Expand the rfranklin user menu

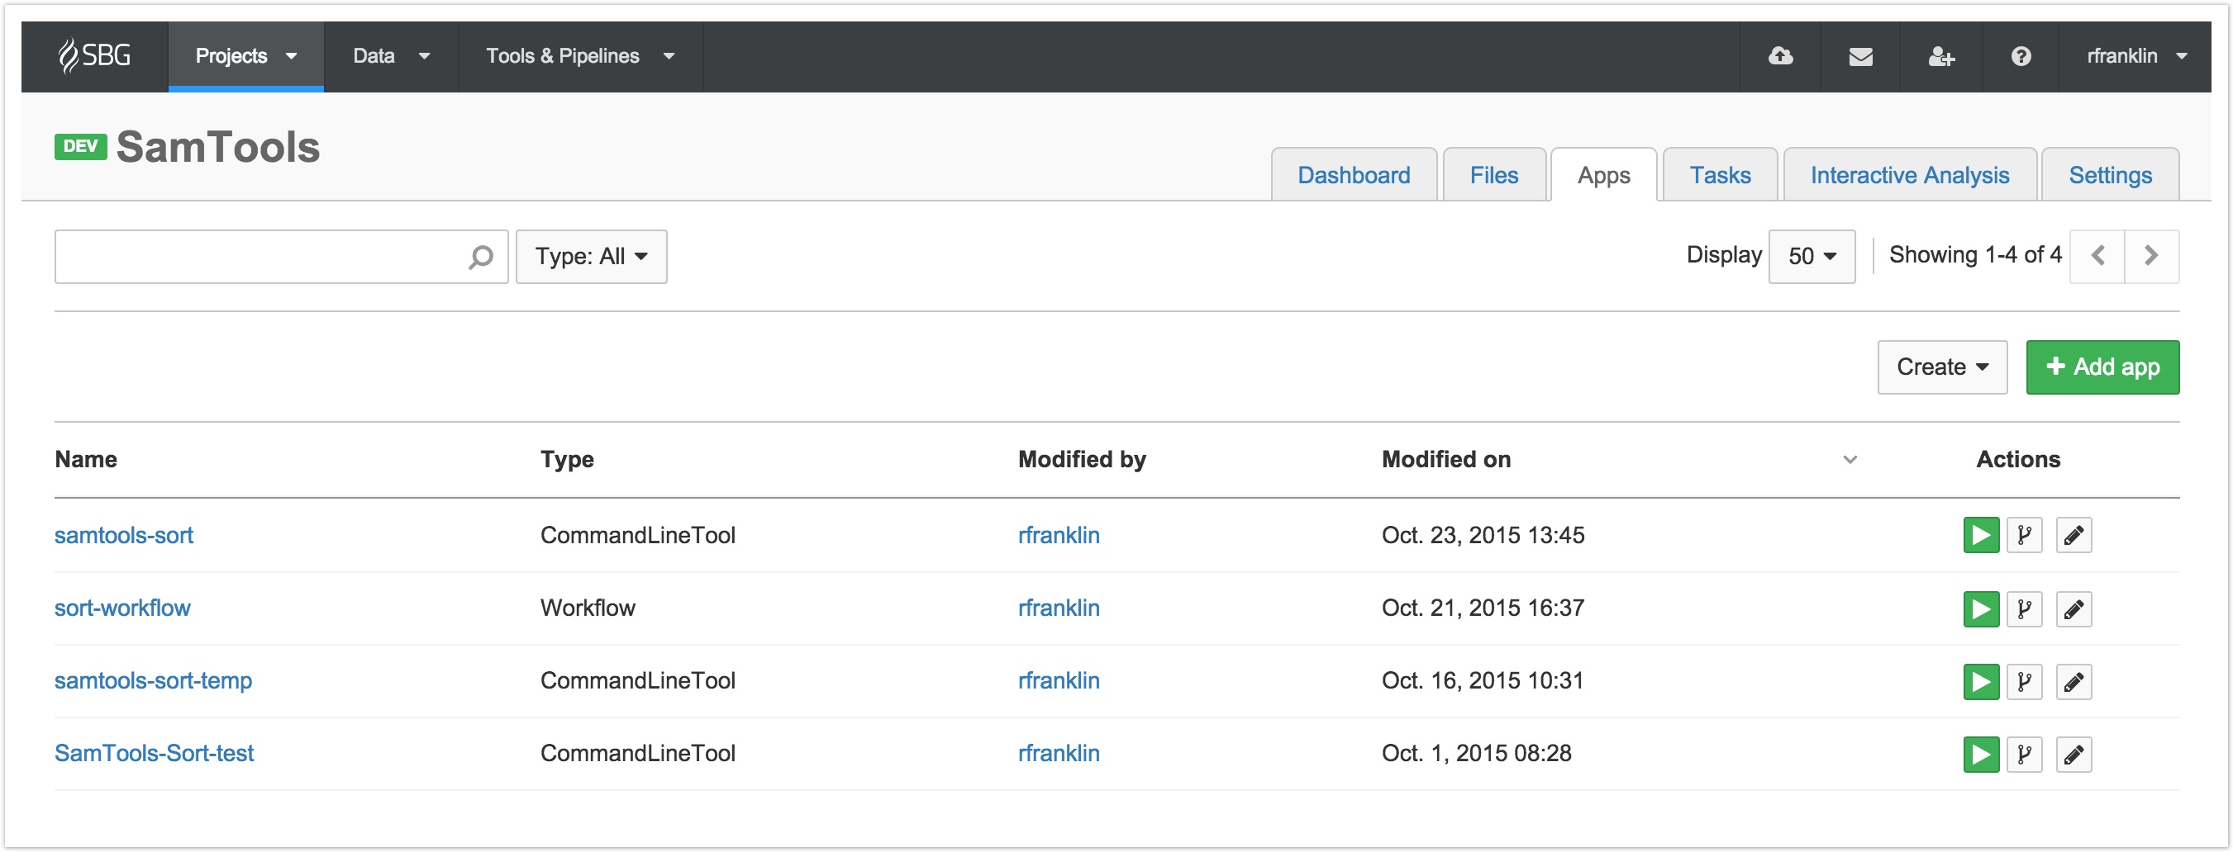coord(2135,56)
